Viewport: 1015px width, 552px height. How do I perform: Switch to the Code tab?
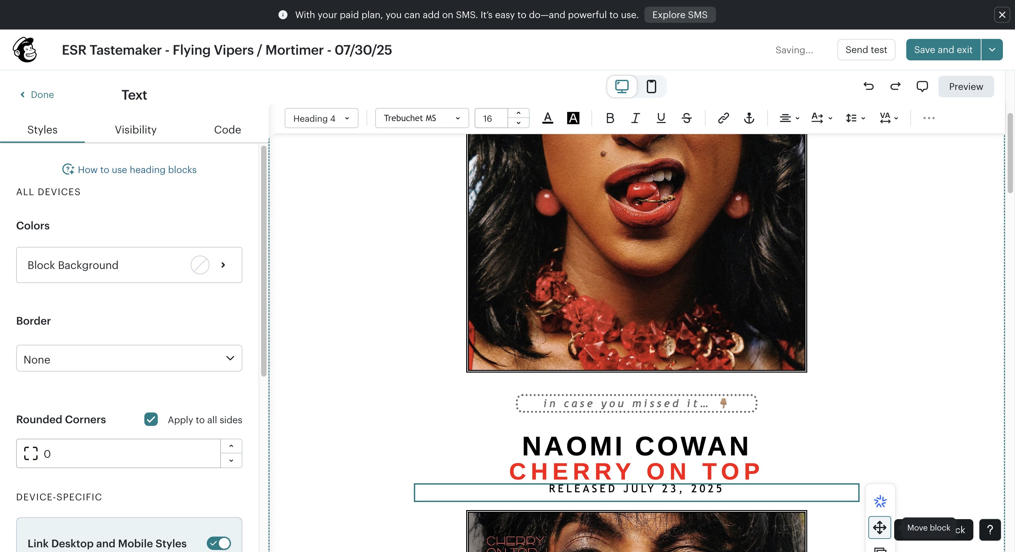click(227, 129)
